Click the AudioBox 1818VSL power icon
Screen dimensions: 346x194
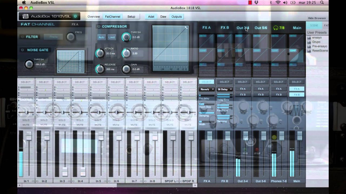point(75,16)
